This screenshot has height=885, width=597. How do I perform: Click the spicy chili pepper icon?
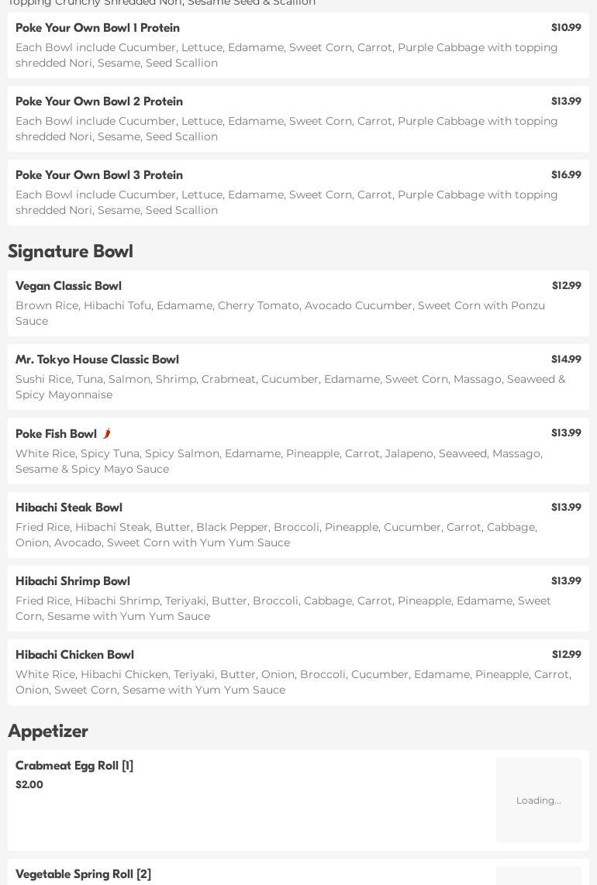(x=107, y=434)
